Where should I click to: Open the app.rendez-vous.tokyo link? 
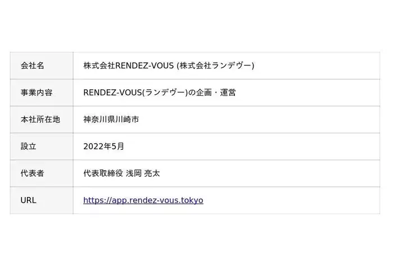143,200
